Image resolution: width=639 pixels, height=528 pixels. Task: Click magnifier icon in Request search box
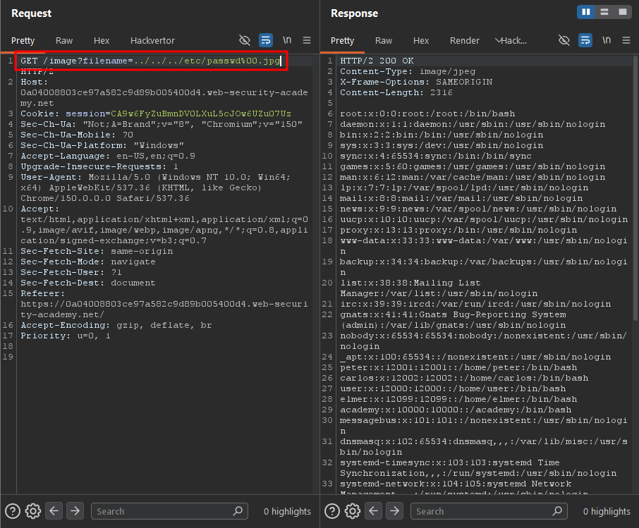click(x=238, y=511)
